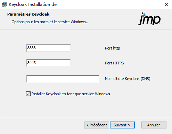The width and height of the screenshot is (172, 134).
Task: Click the 'Nom d'hôte Keycloak (DNS)' label
Action: [x=128, y=79]
